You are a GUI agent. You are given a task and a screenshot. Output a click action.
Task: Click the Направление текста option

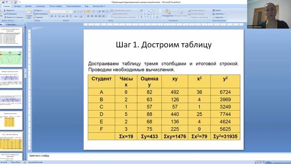pyautogui.click(x=121, y=10)
